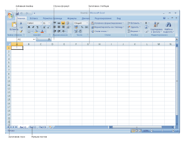Click the zoom slider in status bar
Screen dimensions: 189x145
(x=162, y=130)
